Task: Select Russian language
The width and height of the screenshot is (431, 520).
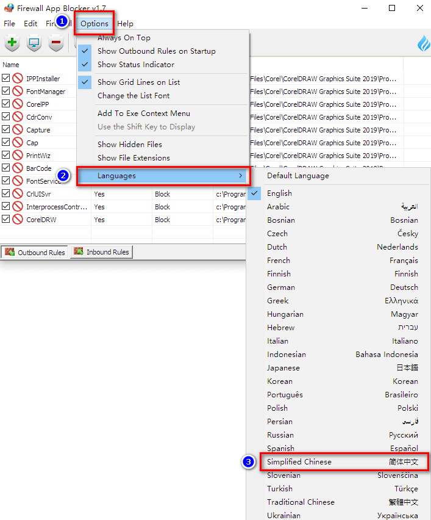Action: coord(338,435)
